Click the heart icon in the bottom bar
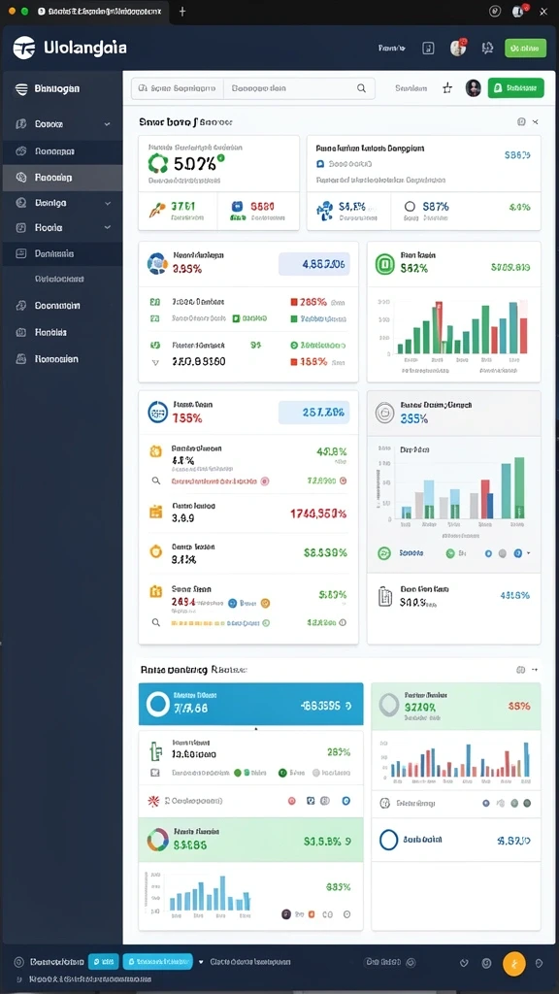The width and height of the screenshot is (559, 994). click(464, 963)
